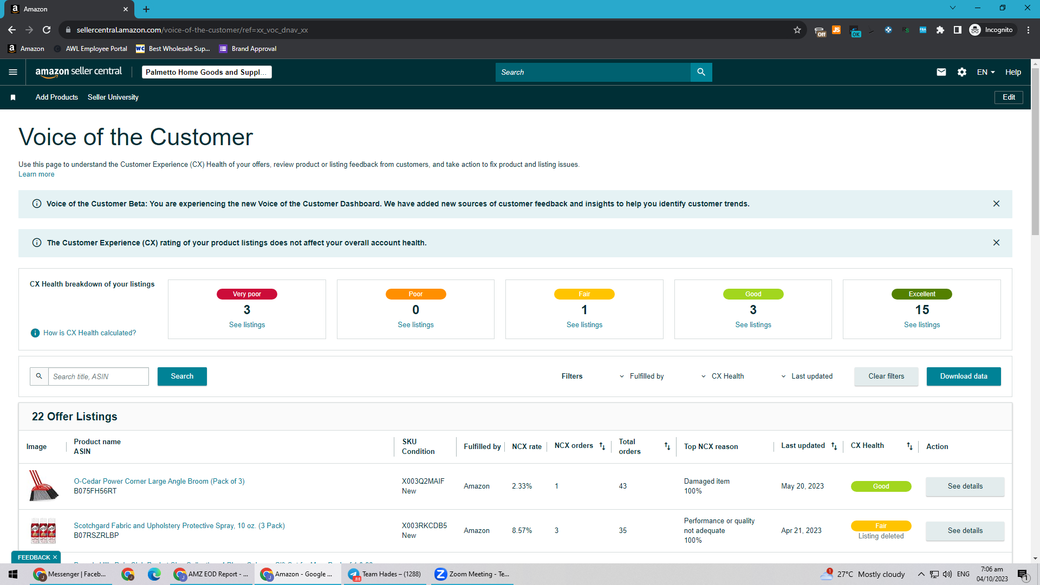Click the browser back arrow

(x=12, y=30)
